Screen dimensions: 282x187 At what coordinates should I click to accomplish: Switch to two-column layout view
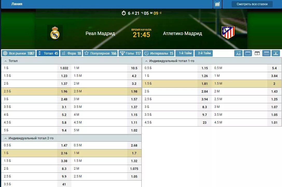click(257, 53)
